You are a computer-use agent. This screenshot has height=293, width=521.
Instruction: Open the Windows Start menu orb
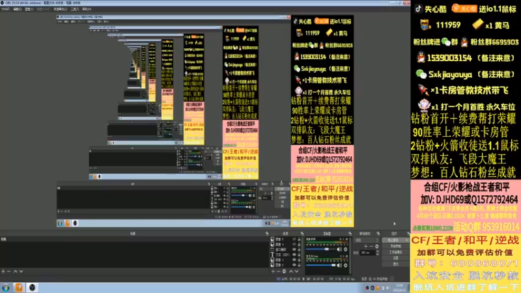(6, 288)
